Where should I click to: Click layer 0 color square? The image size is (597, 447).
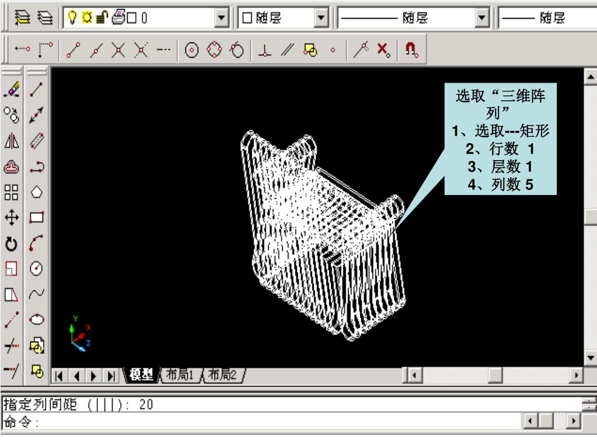click(131, 18)
